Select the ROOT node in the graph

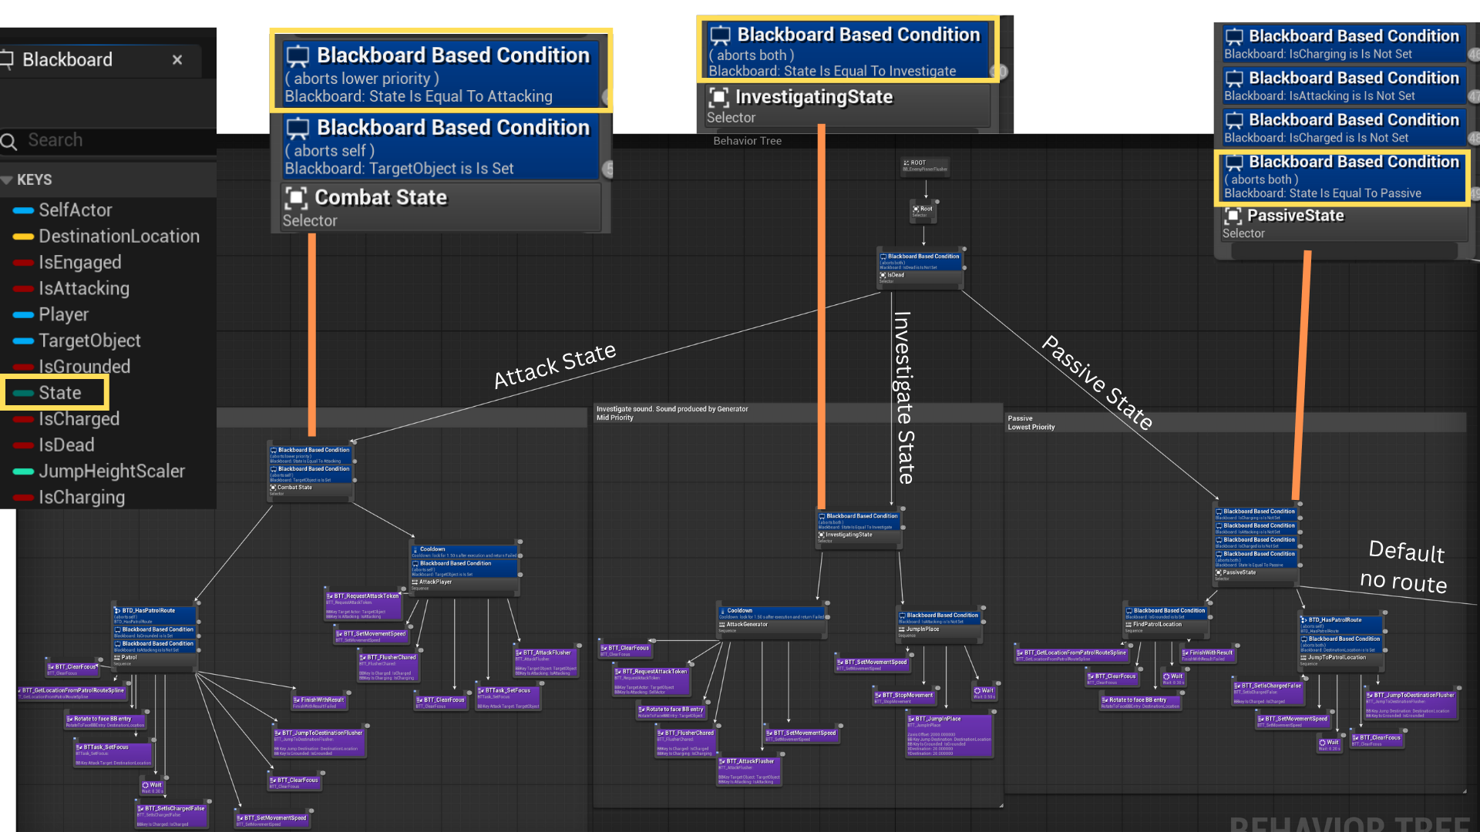point(925,166)
